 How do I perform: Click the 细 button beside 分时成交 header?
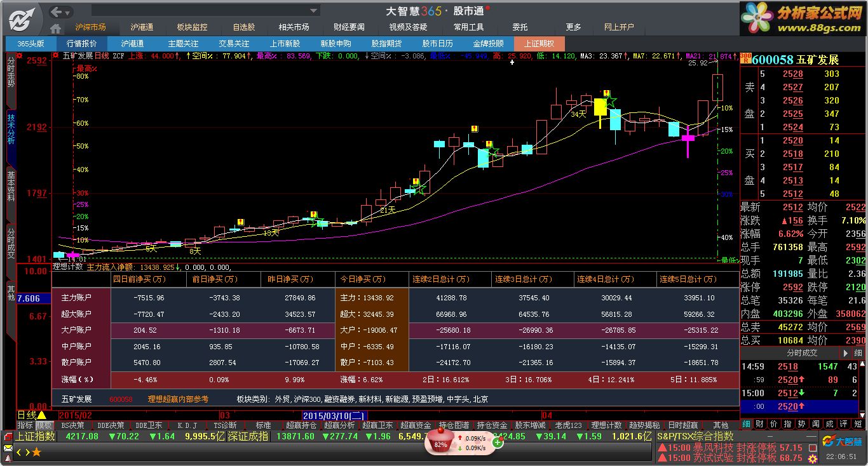click(x=858, y=353)
